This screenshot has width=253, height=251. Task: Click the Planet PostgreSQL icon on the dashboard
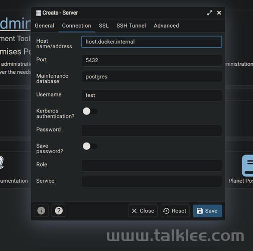247,166
